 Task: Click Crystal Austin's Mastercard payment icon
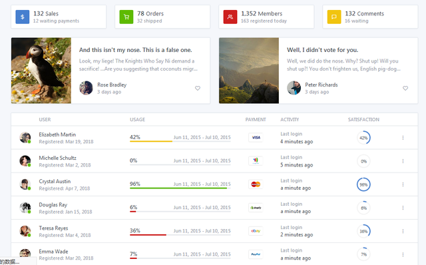(x=256, y=184)
